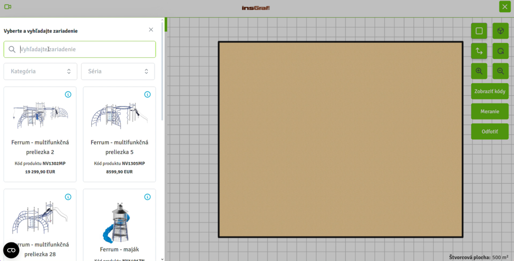Click product code NV1305MP text

(134, 163)
